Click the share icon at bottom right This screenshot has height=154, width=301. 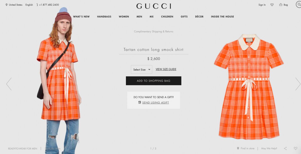click(285, 148)
